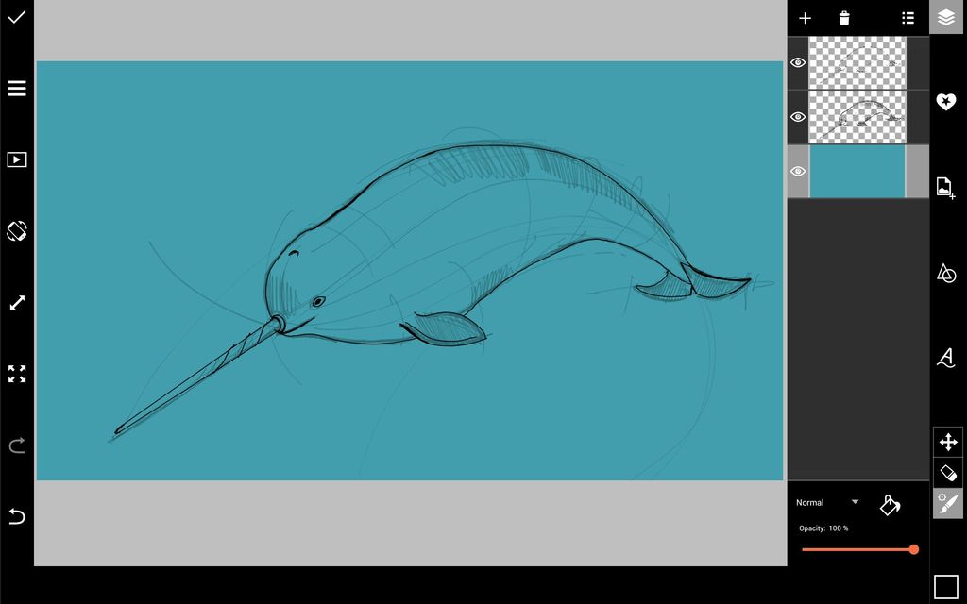The height and width of the screenshot is (604, 967).
Task: Delete layer using the trash icon
Action: click(844, 18)
